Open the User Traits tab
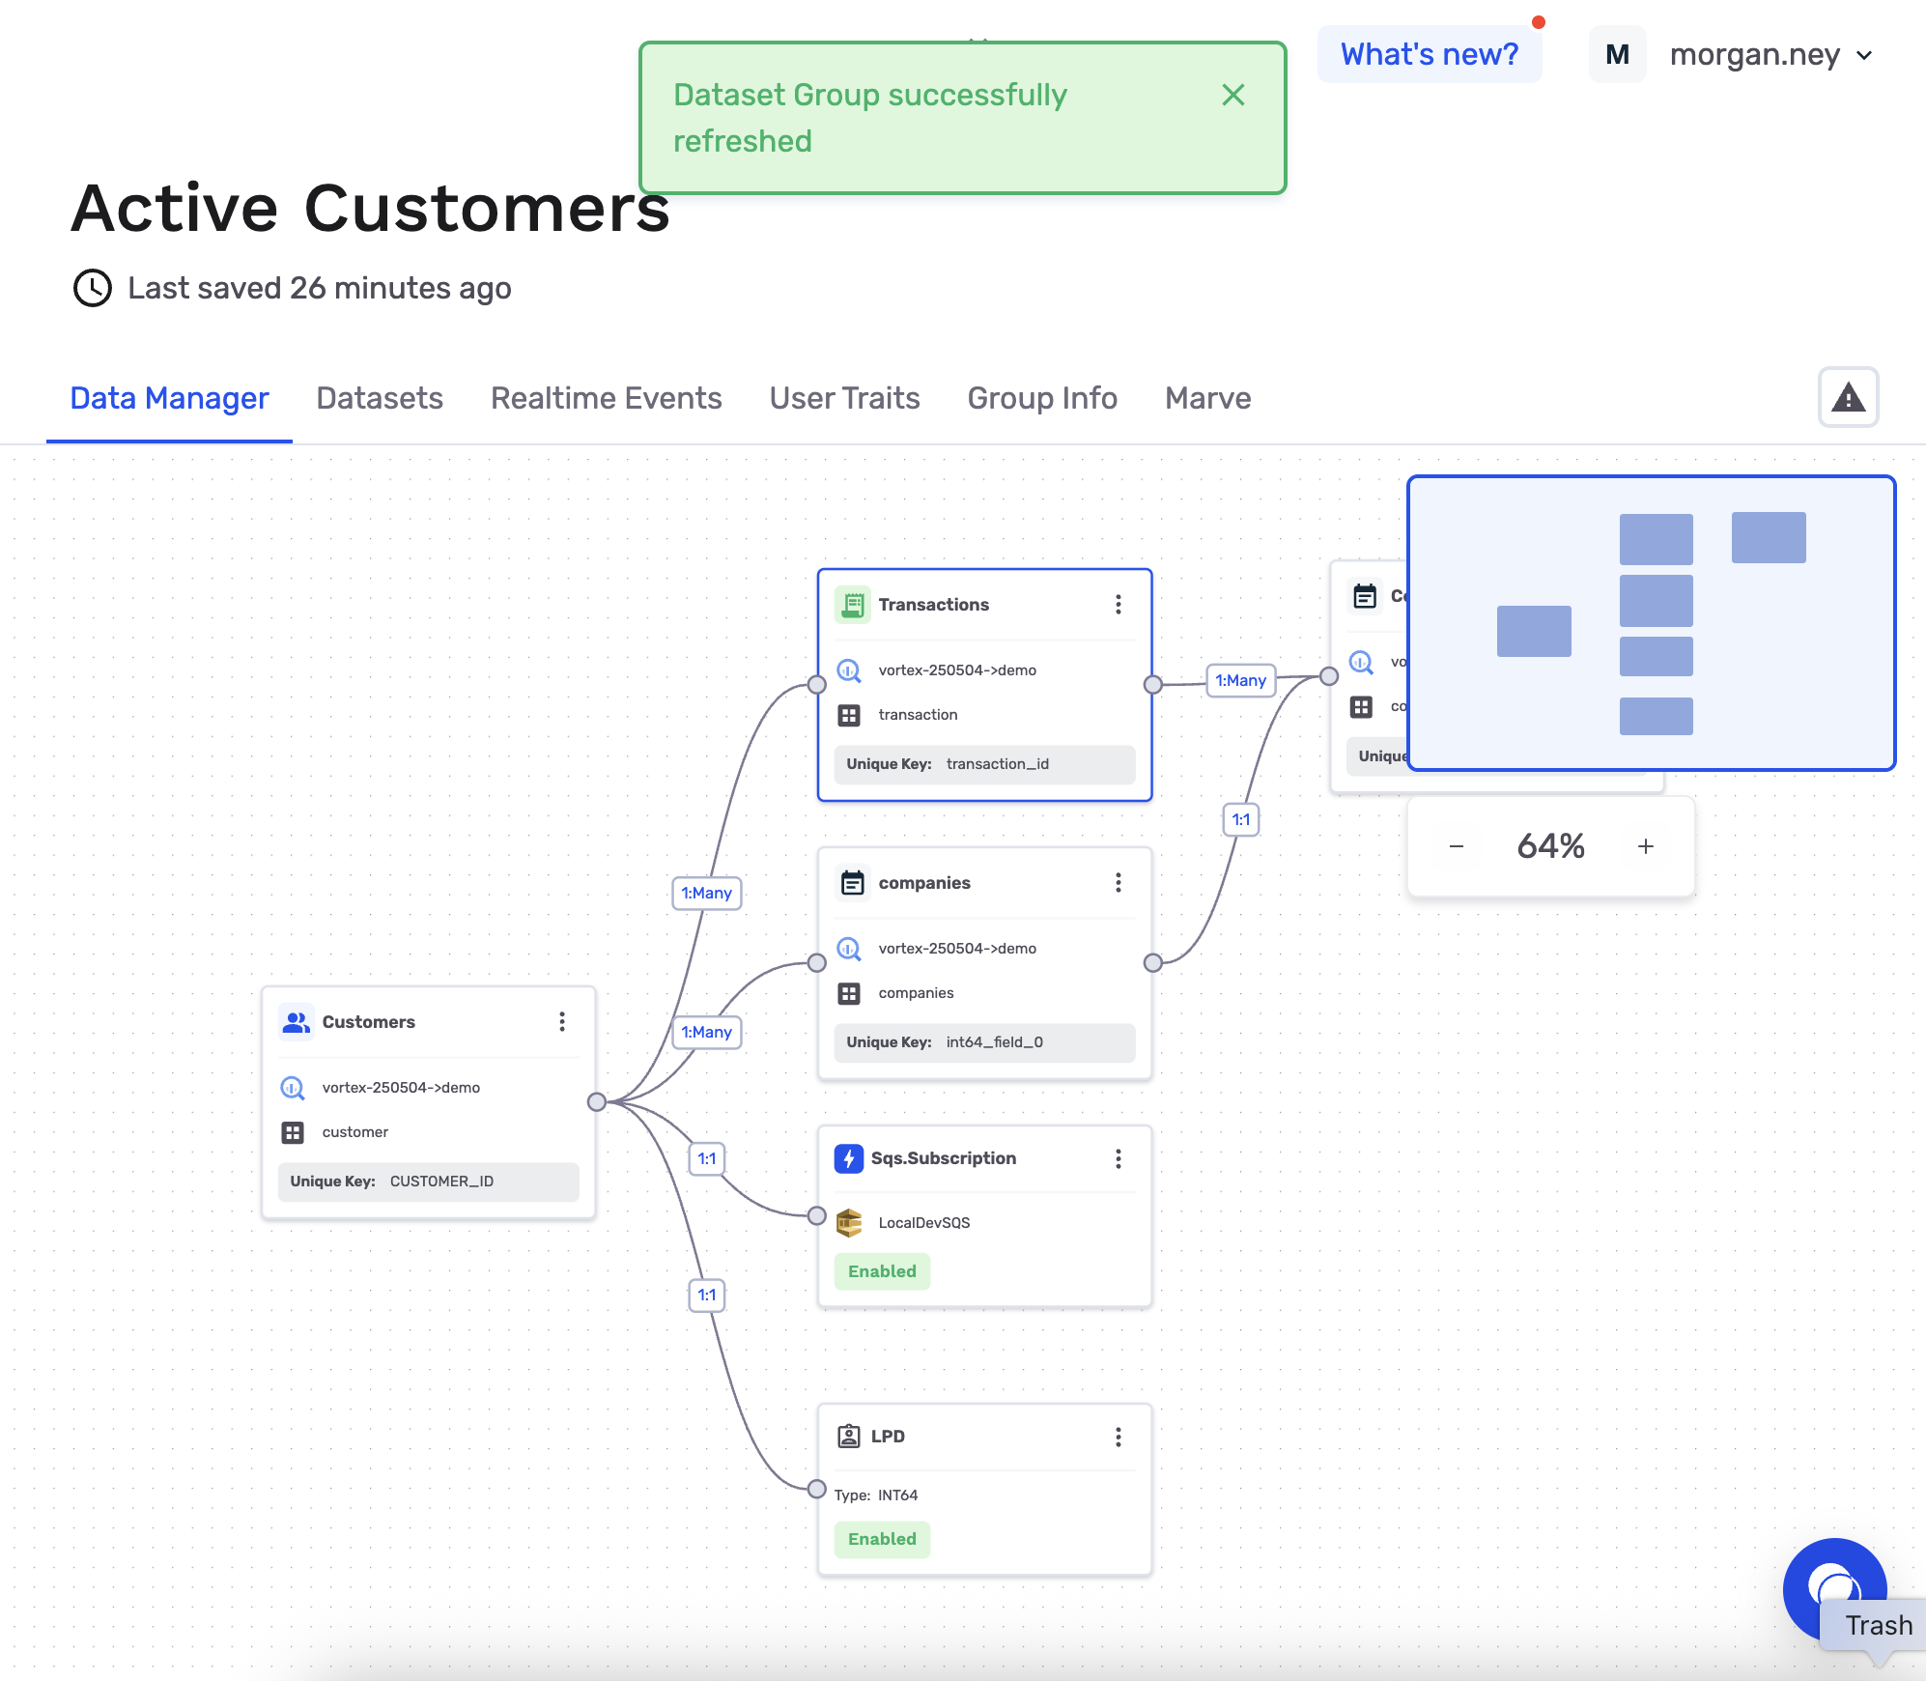Viewport: 1926px width, 1681px height. [844, 398]
